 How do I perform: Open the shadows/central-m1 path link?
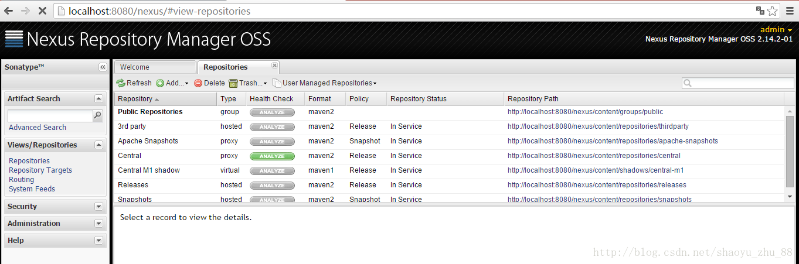[596, 170]
